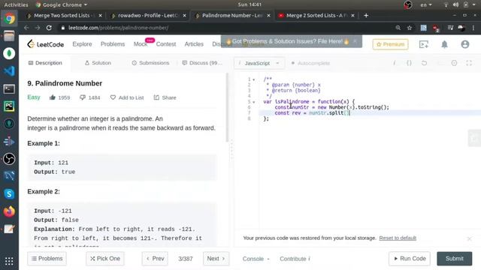The height and width of the screenshot is (270, 481).
Task: Click the description panel scrollbar
Action: pos(227,107)
